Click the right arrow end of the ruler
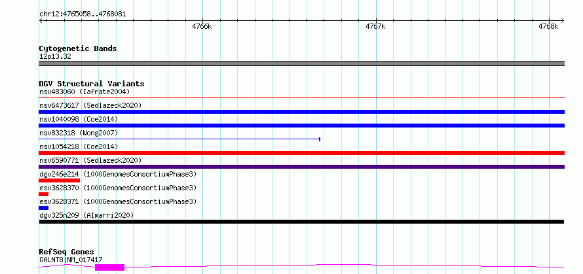 (x=562, y=20)
